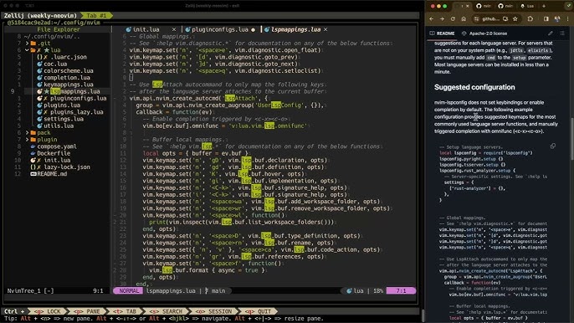574x323 pixels.
Task: View site information icon in address bar
Action: 476,19
